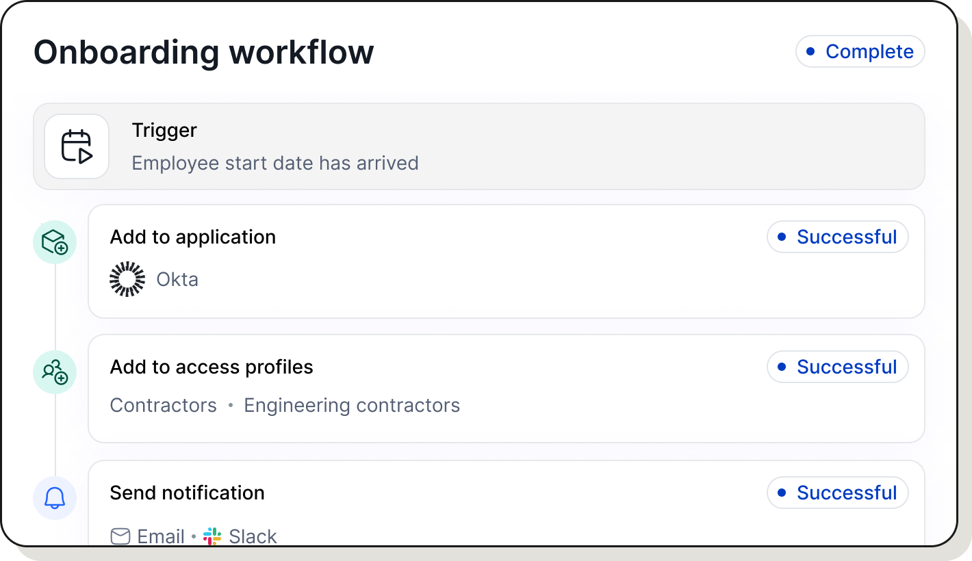
Task: Click the Send notification bell icon
Action: pos(54,498)
